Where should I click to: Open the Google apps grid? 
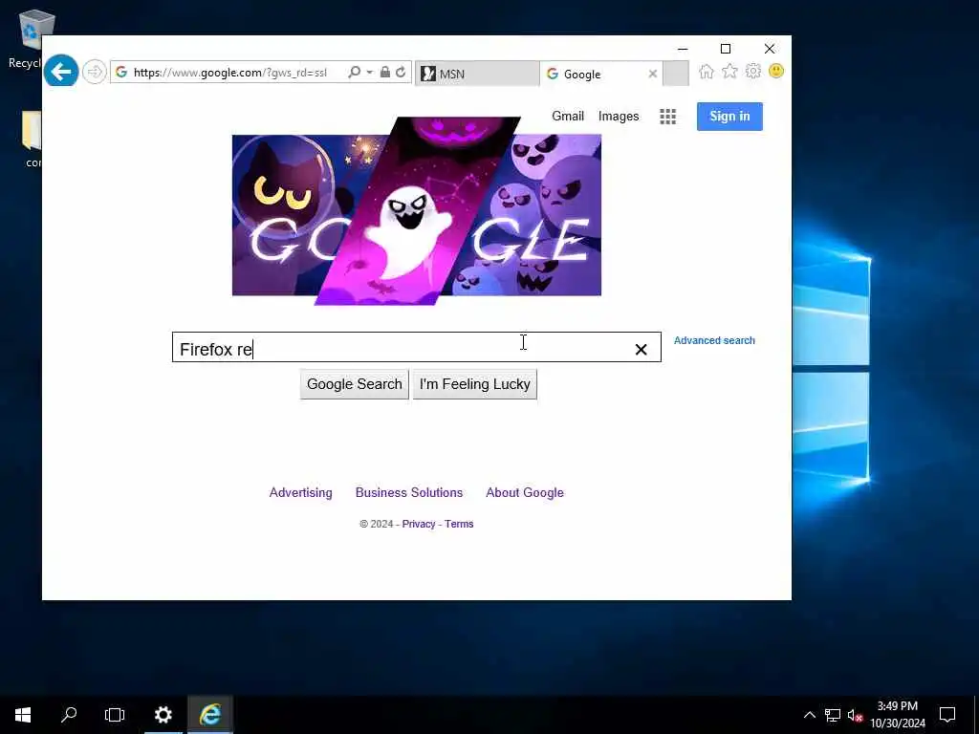pyautogui.click(x=668, y=117)
